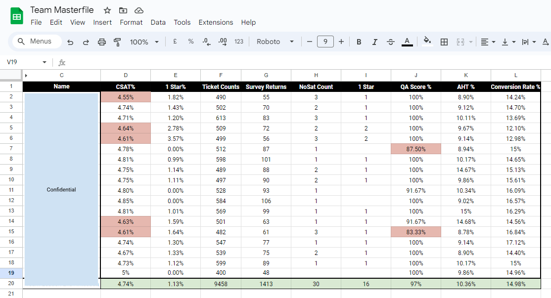Click the Redo arrow
551x298 pixels.
tap(86, 42)
